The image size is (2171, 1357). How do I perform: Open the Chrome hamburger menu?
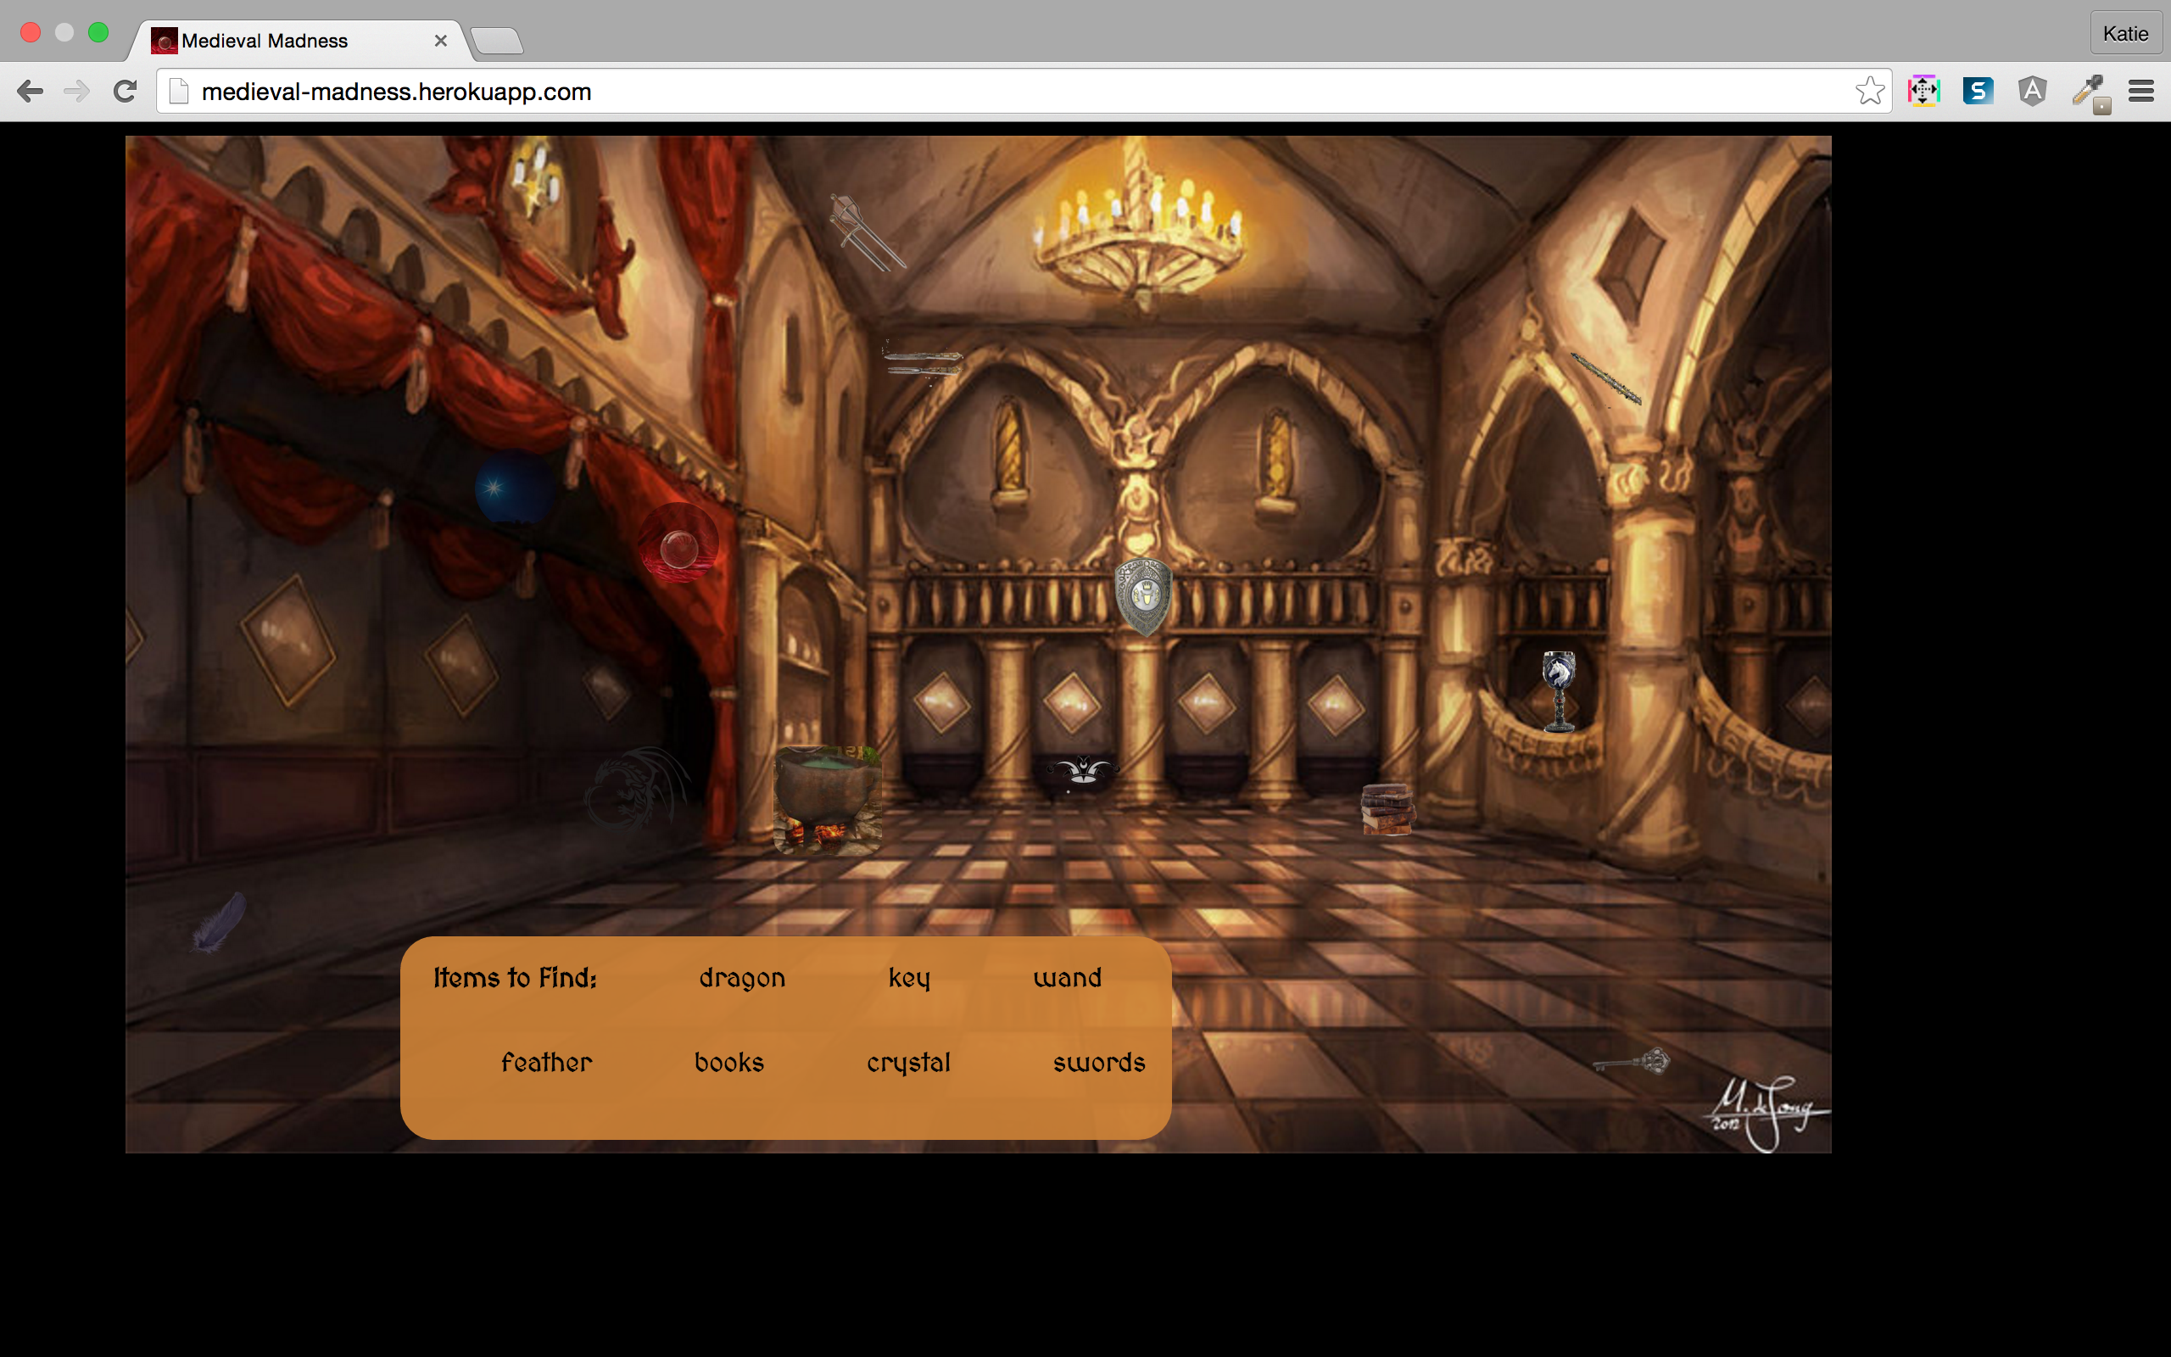click(x=2140, y=91)
